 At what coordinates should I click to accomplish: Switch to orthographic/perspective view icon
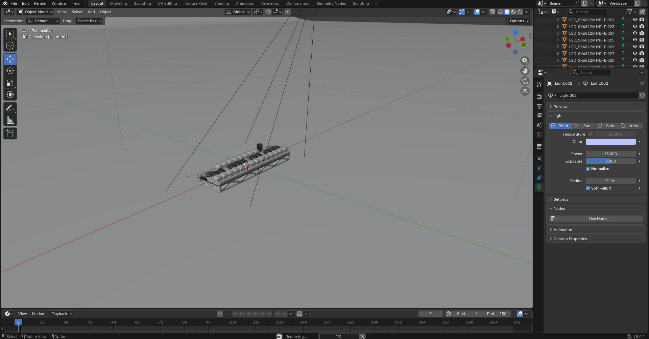coord(525,91)
